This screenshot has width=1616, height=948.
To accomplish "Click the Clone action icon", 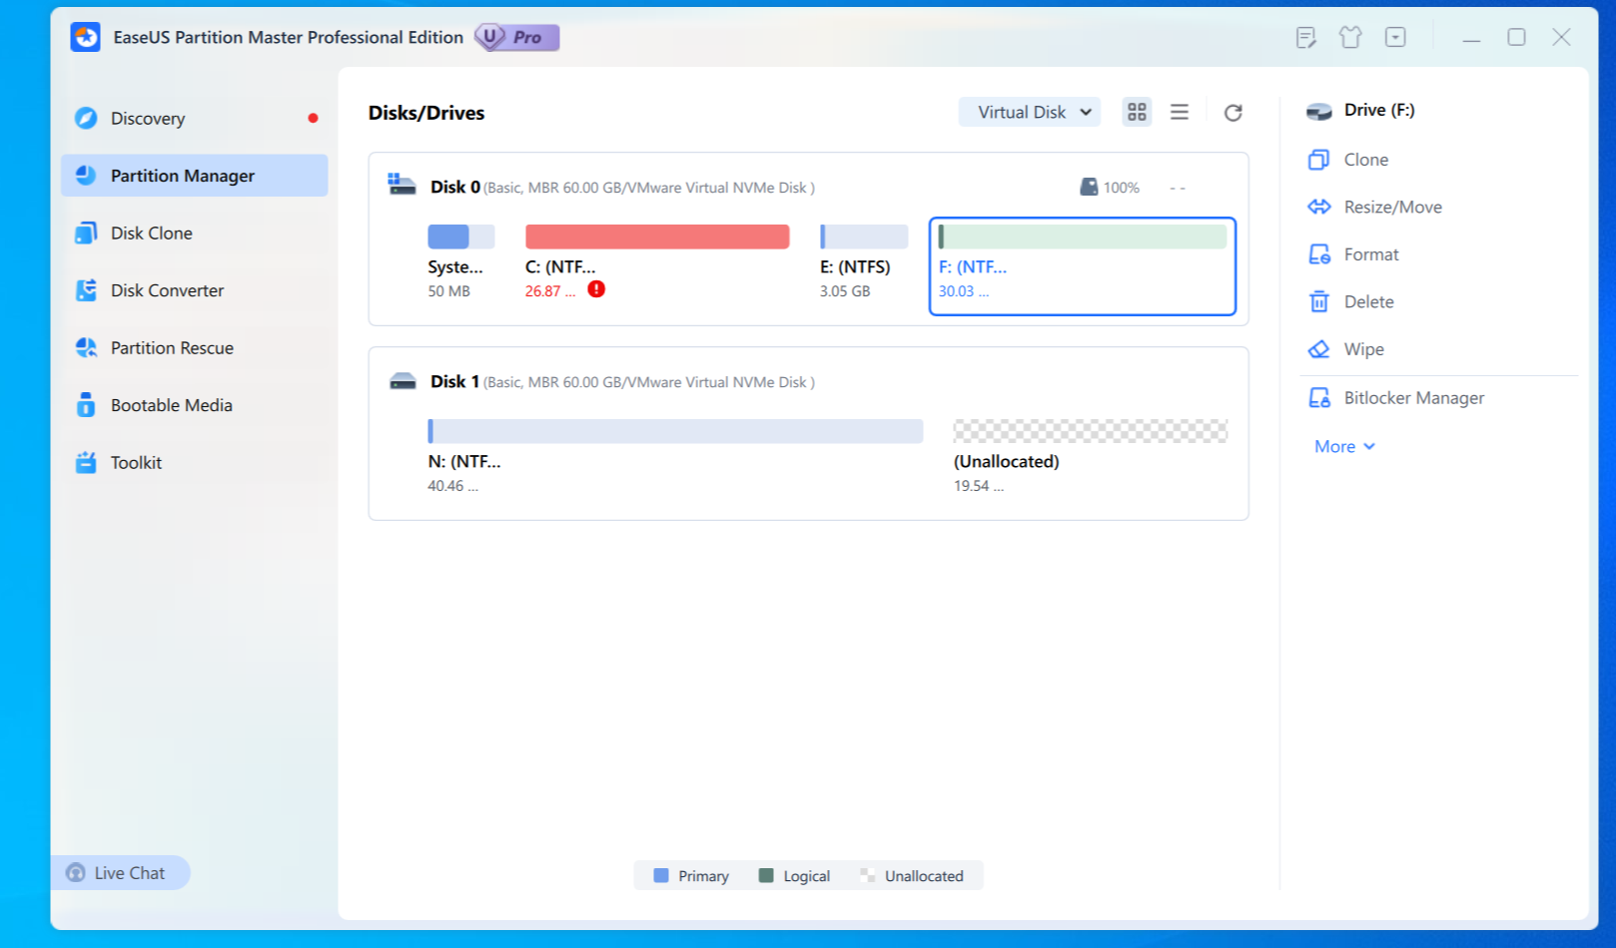I will pyautogui.click(x=1319, y=160).
